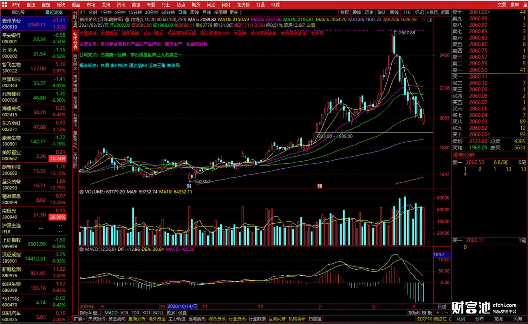Screen dimensions: 528x324
Task: Open the 扫雷宝 vertical side tab
Action: [75, 119]
